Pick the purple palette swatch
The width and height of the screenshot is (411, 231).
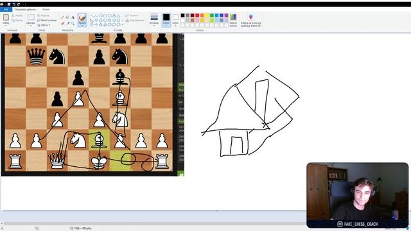coord(227,15)
